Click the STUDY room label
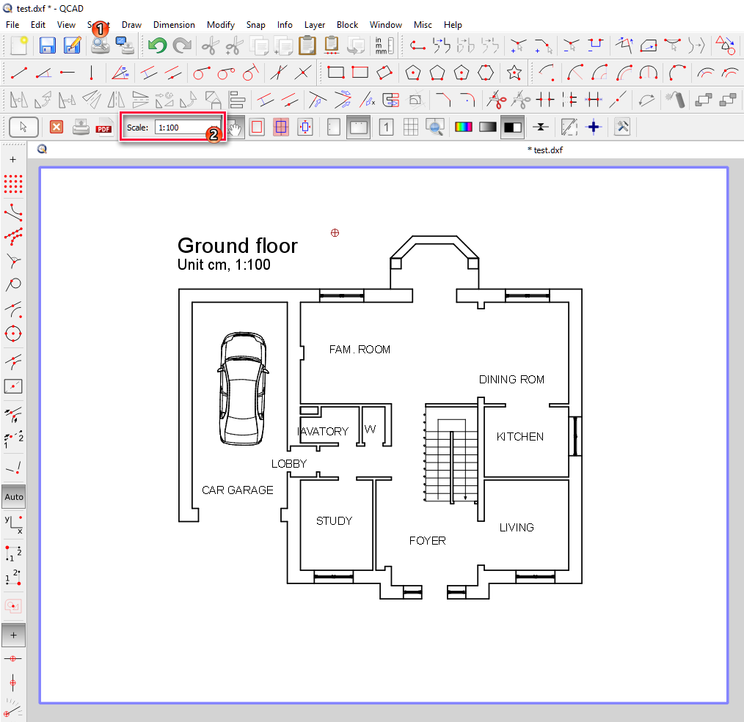The width and height of the screenshot is (744, 722). point(335,521)
